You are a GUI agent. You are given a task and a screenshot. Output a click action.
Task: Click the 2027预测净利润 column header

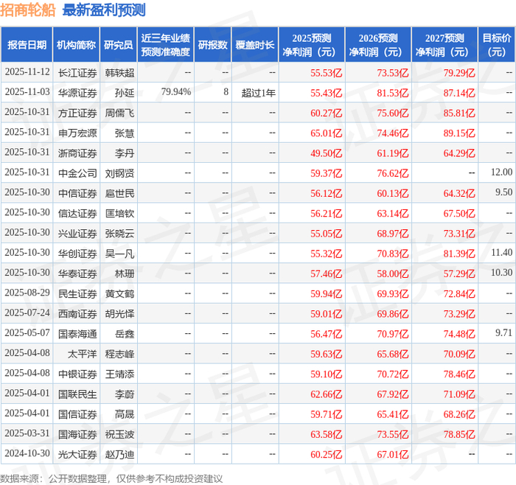point(444,45)
